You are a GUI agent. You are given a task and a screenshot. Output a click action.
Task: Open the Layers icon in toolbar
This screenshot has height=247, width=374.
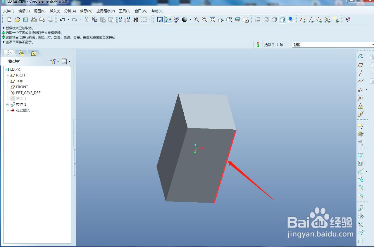pos(237,20)
